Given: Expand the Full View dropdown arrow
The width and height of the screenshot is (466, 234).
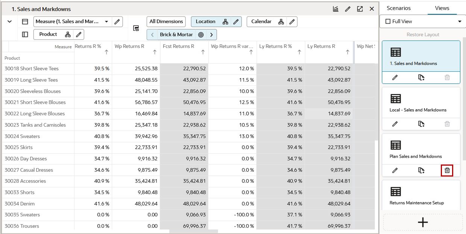Looking at the screenshot, I should coord(460,21).
